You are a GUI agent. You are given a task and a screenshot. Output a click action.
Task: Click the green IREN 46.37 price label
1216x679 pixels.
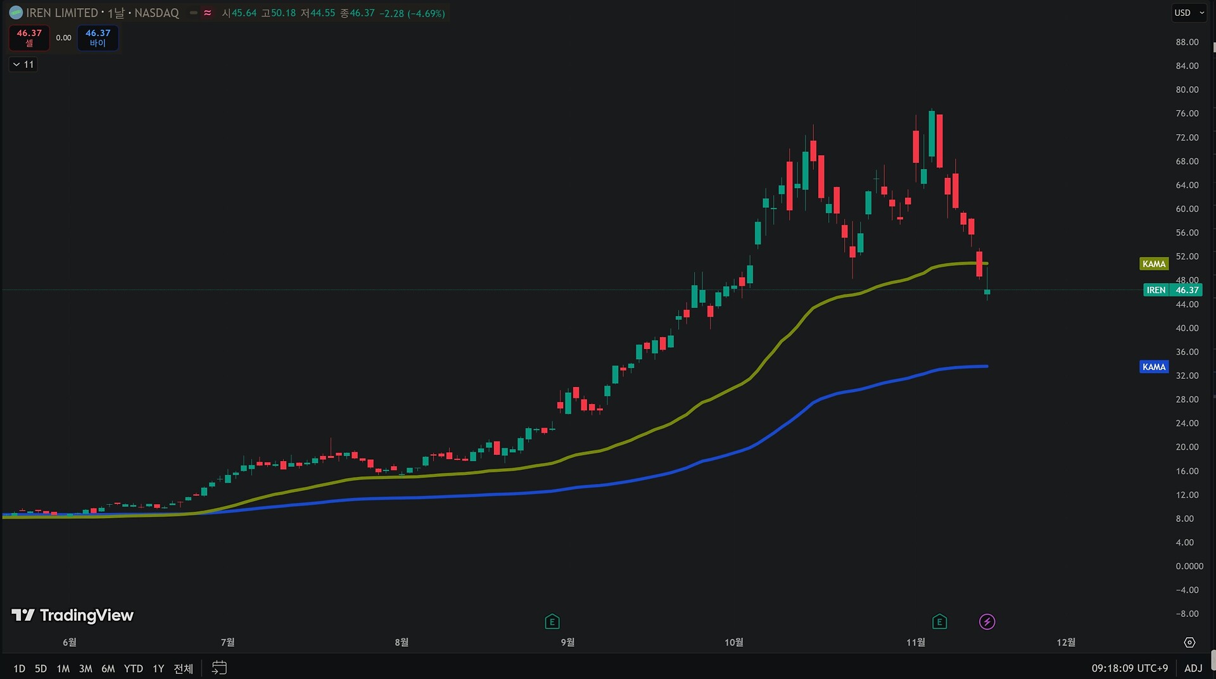point(1173,290)
